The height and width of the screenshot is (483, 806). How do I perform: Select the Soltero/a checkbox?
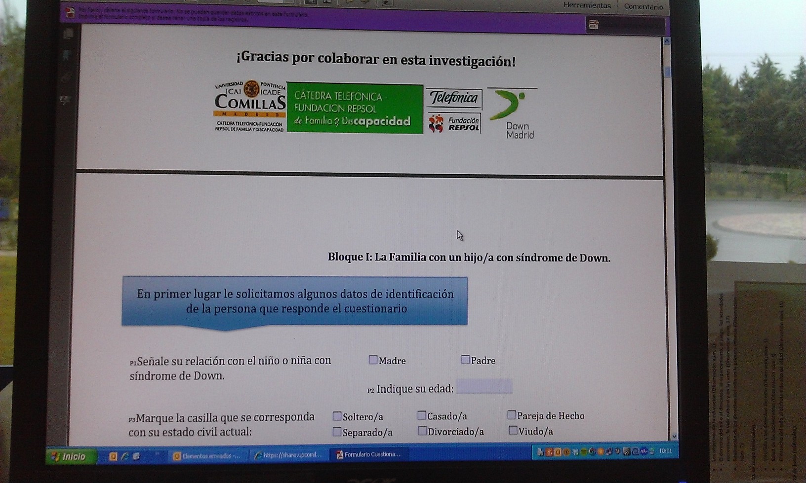coord(337,416)
